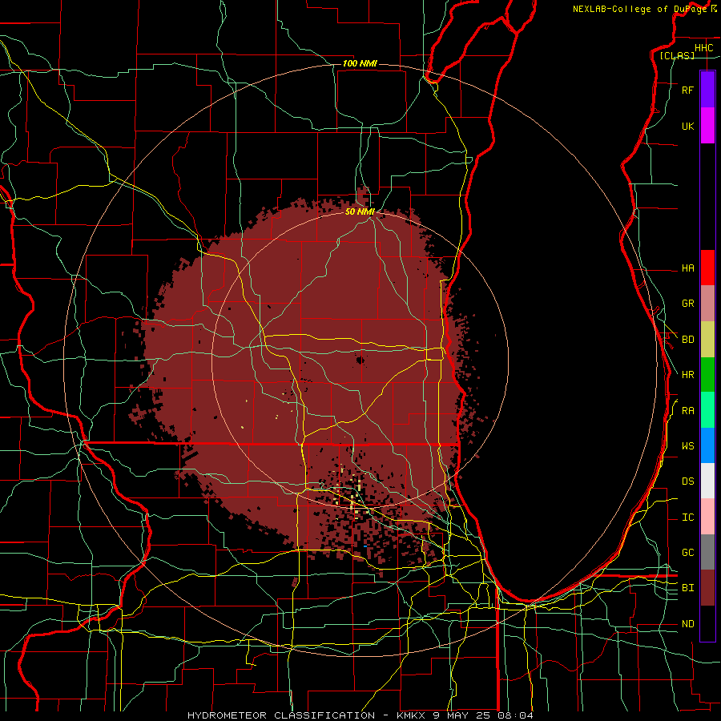Click the 'RA' legend label
This screenshot has width=721, height=721.
tap(687, 411)
